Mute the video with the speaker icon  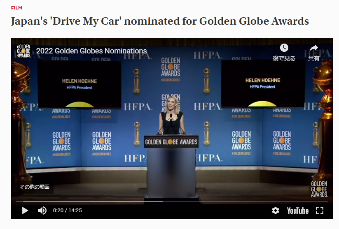(42, 210)
